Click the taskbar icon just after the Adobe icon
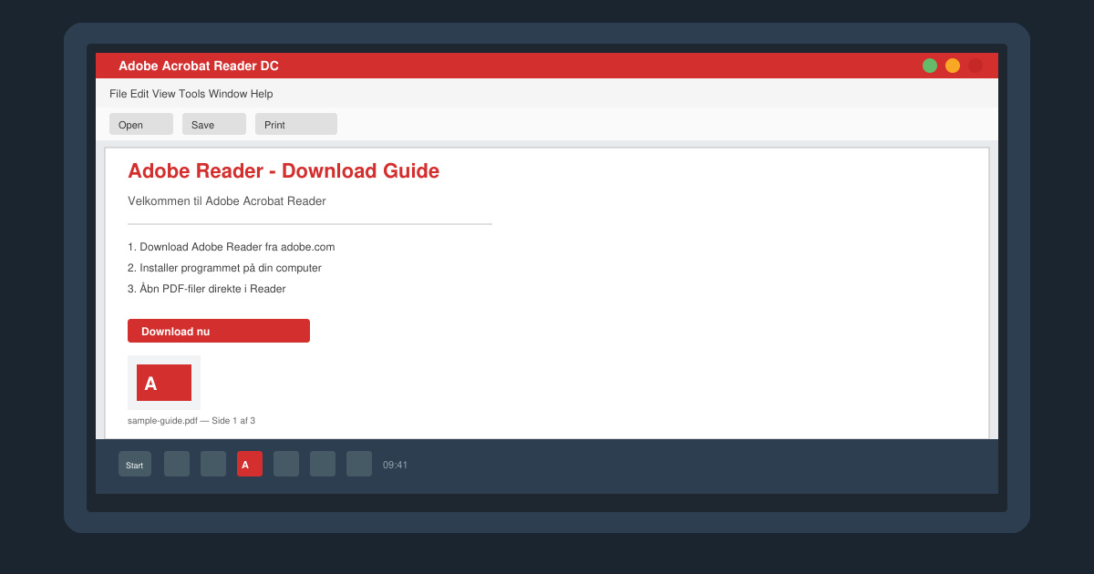The height and width of the screenshot is (574, 1094). [286, 464]
